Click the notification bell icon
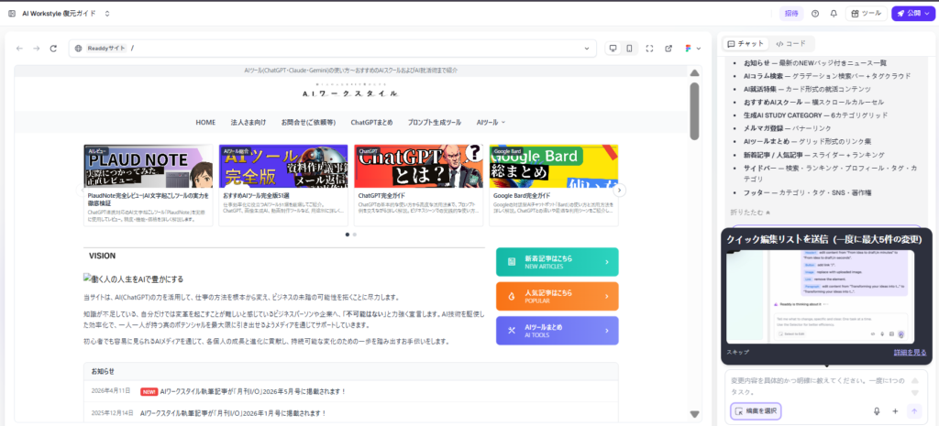The height and width of the screenshot is (426, 939). pos(834,14)
